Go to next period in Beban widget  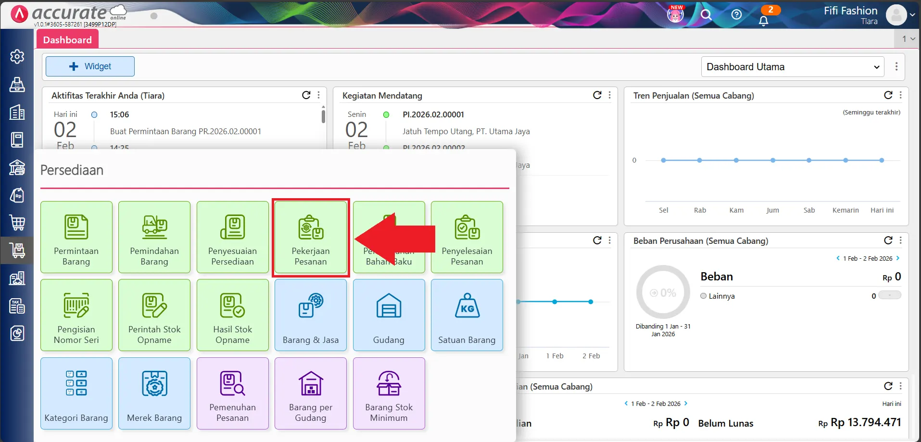[898, 258]
